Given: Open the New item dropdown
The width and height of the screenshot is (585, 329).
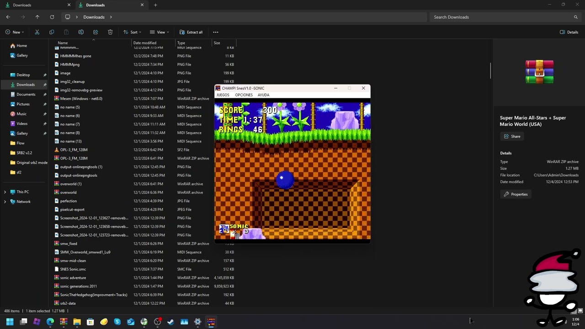Looking at the screenshot, I should [x=16, y=32].
